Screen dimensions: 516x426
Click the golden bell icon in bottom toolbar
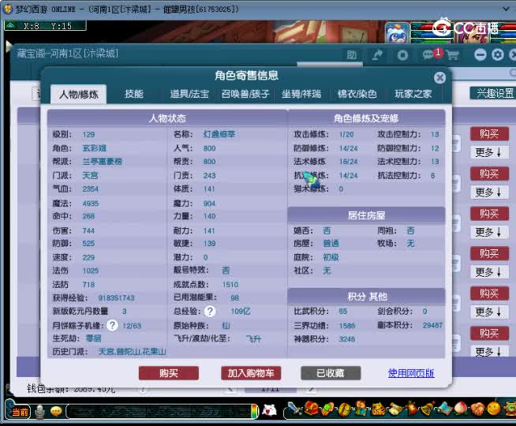(x=428, y=409)
